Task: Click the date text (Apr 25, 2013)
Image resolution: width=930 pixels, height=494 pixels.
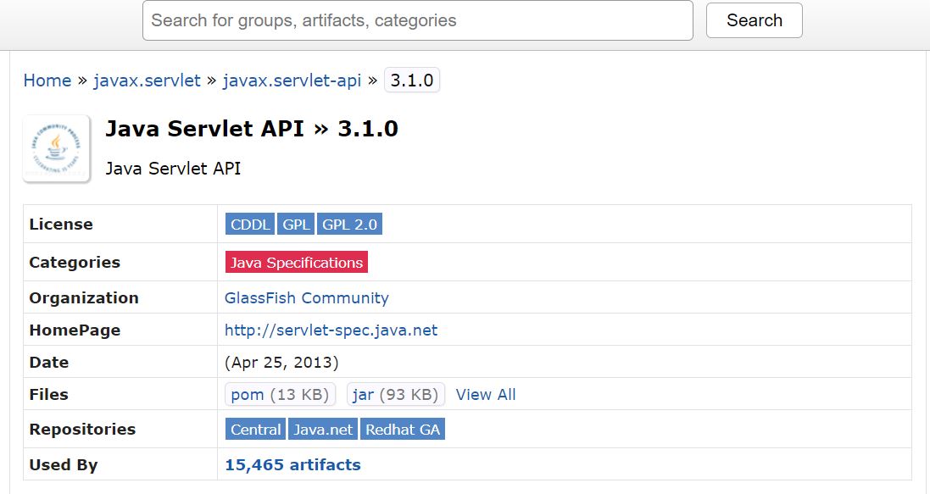Action: pyautogui.click(x=281, y=363)
